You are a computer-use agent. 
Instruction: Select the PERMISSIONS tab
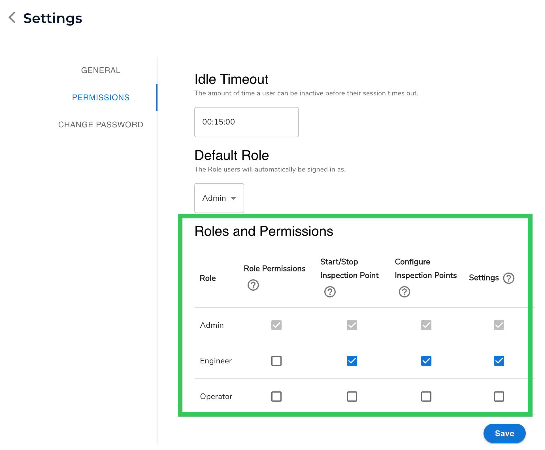coord(101,97)
